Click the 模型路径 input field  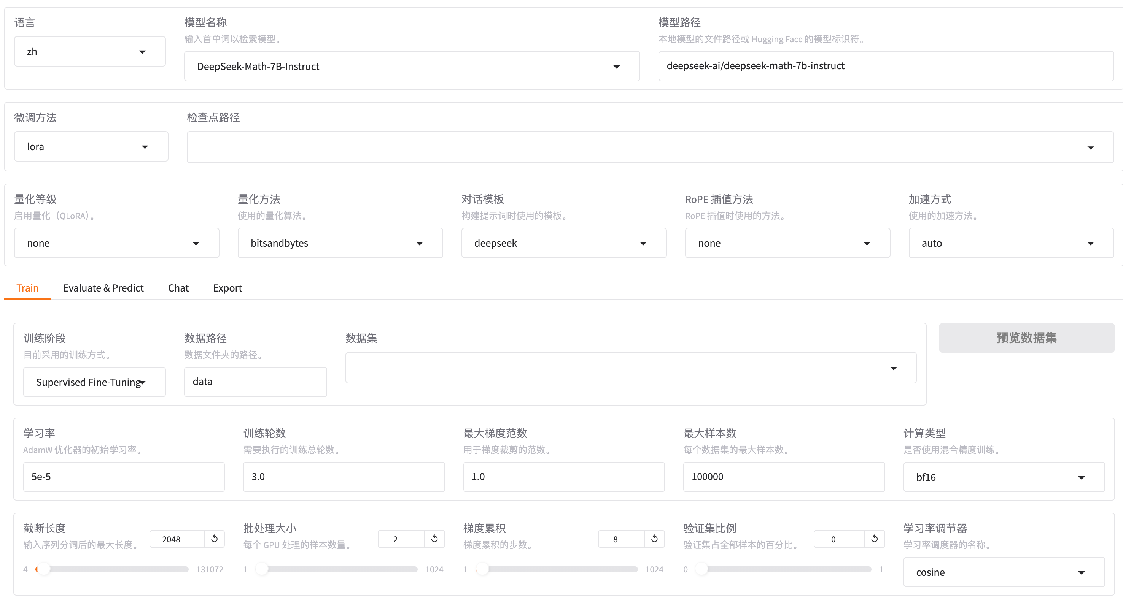[886, 66]
